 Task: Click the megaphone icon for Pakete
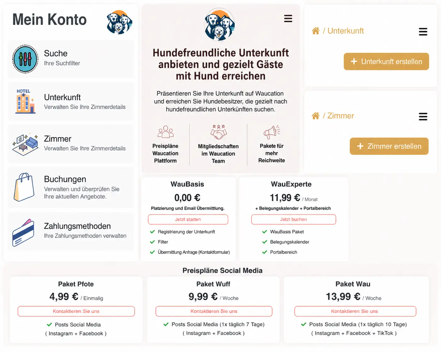pyautogui.click(x=271, y=132)
